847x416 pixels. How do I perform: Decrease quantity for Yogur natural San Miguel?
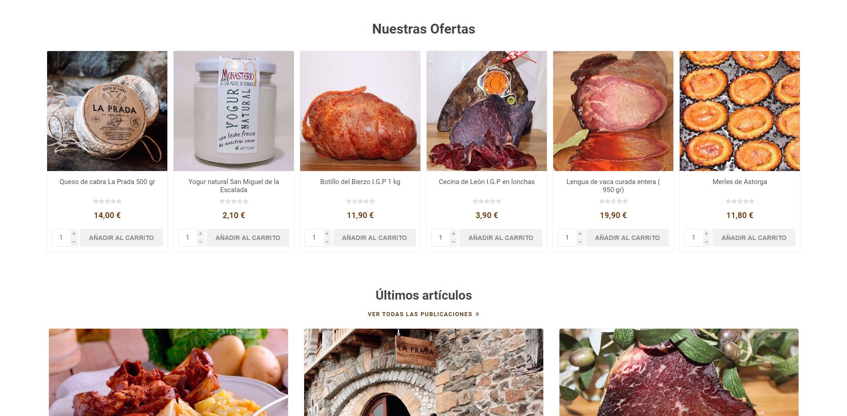[201, 242]
